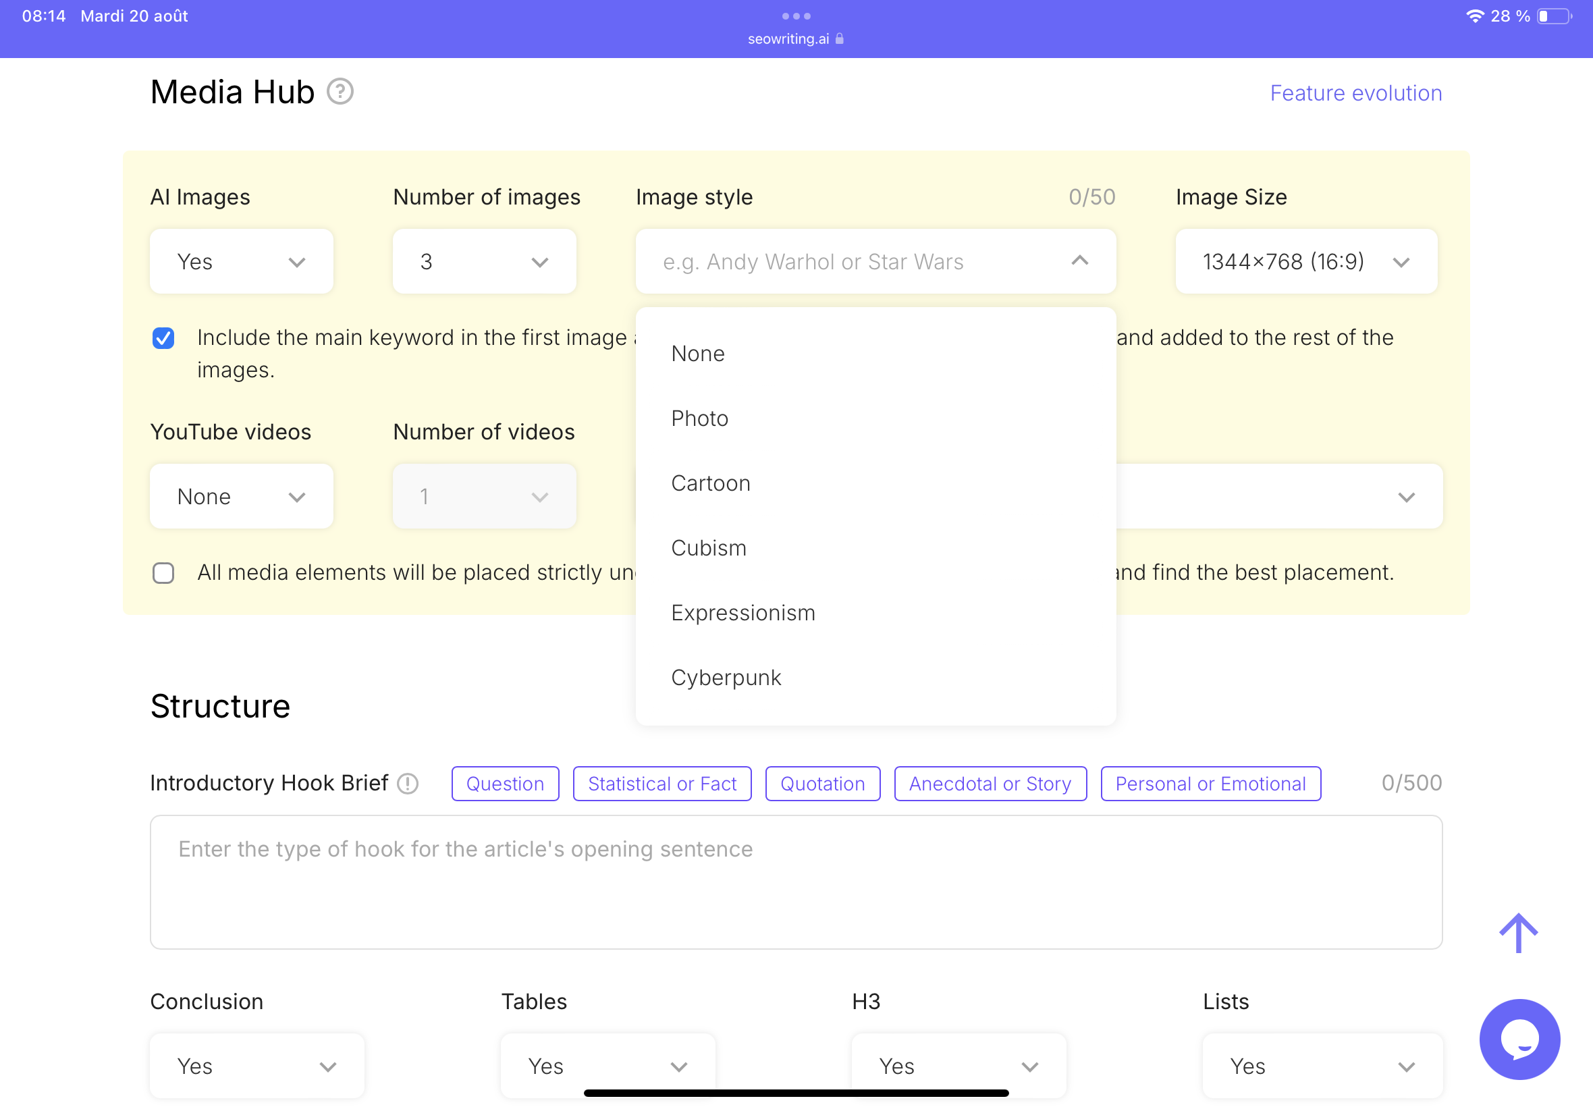This screenshot has width=1593, height=1107.
Task: Choose the Question hook type
Action: 505,784
